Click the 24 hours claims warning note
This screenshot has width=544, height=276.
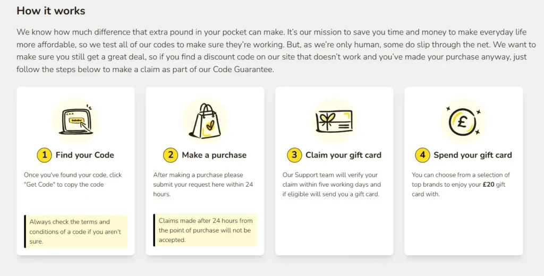(205, 230)
